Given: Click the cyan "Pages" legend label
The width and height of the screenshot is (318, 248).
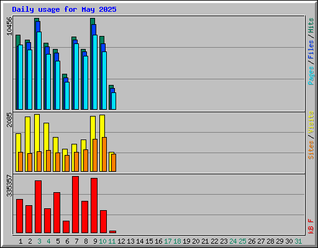Looking at the screenshot, I should pyautogui.click(x=311, y=76).
